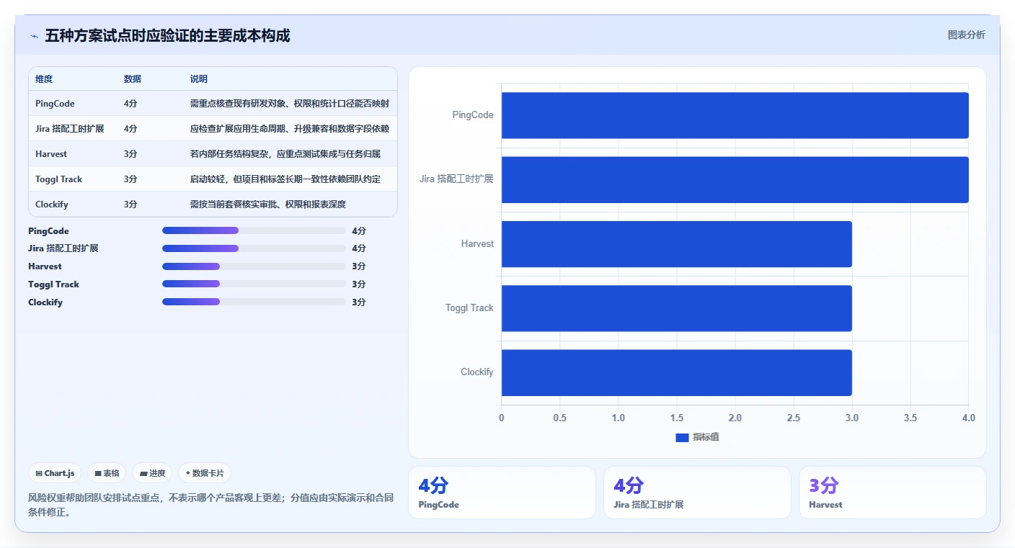The image size is (1015, 548).
Task: Click the Jira 搭配工时扩展 chart bar
Action: (x=735, y=179)
